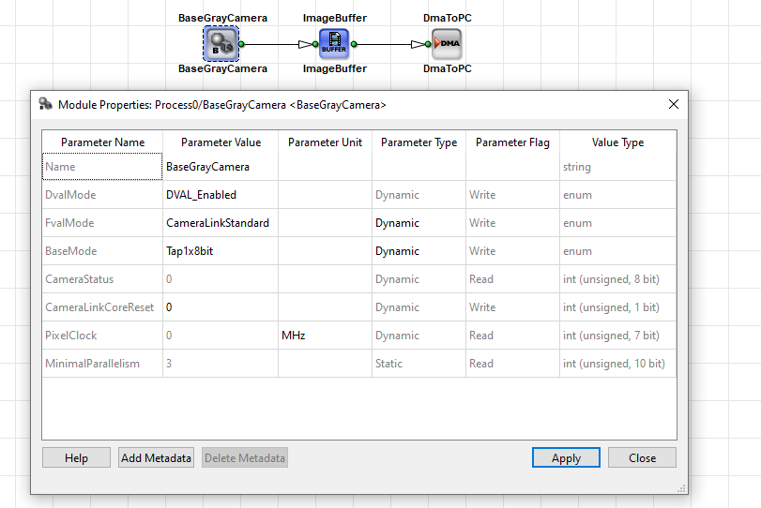Click the ImageBuffer input port
Image resolution: width=761 pixels, height=508 pixels.
[x=315, y=44]
